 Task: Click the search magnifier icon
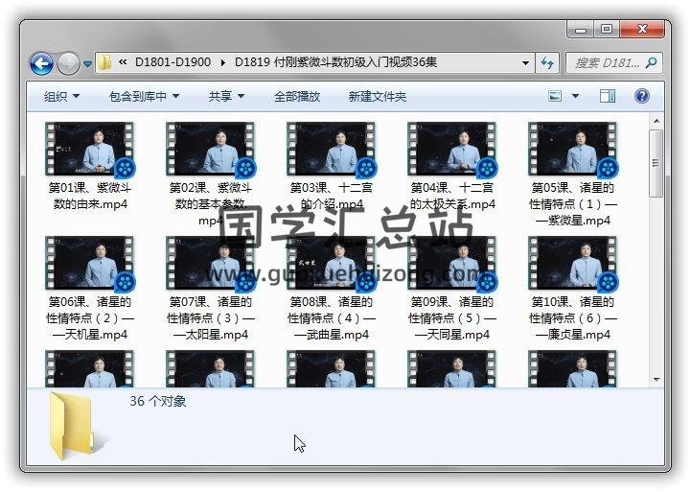[x=651, y=63]
